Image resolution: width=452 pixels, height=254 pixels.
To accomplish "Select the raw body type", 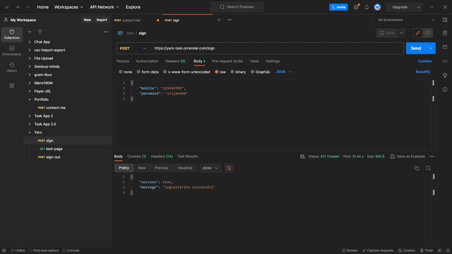I will tap(220, 72).
